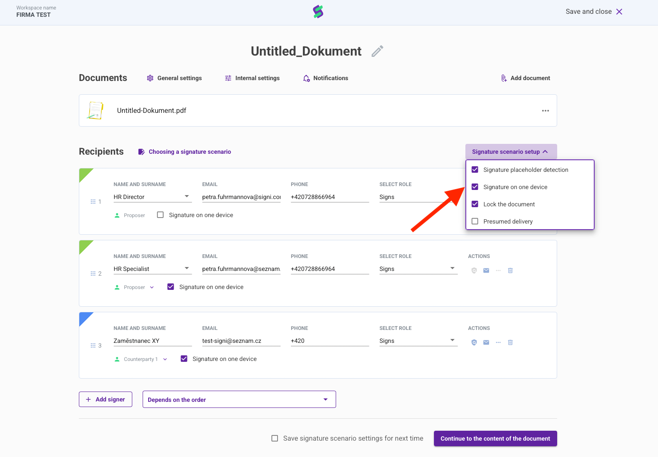Click the Signs role field for HR Director
Image resolution: width=658 pixels, height=457 pixels.
(x=418, y=197)
